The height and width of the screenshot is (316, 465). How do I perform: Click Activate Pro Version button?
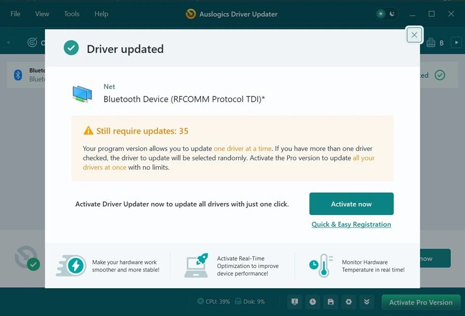(x=421, y=302)
